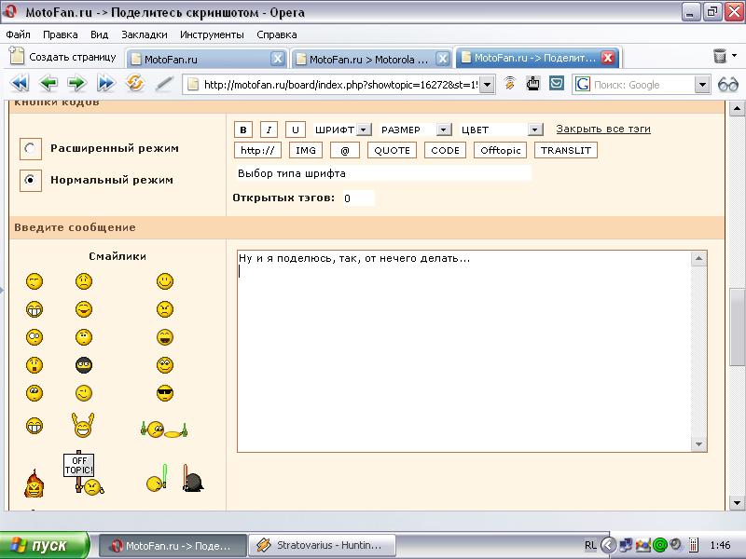Click the Google search field

pos(643,85)
